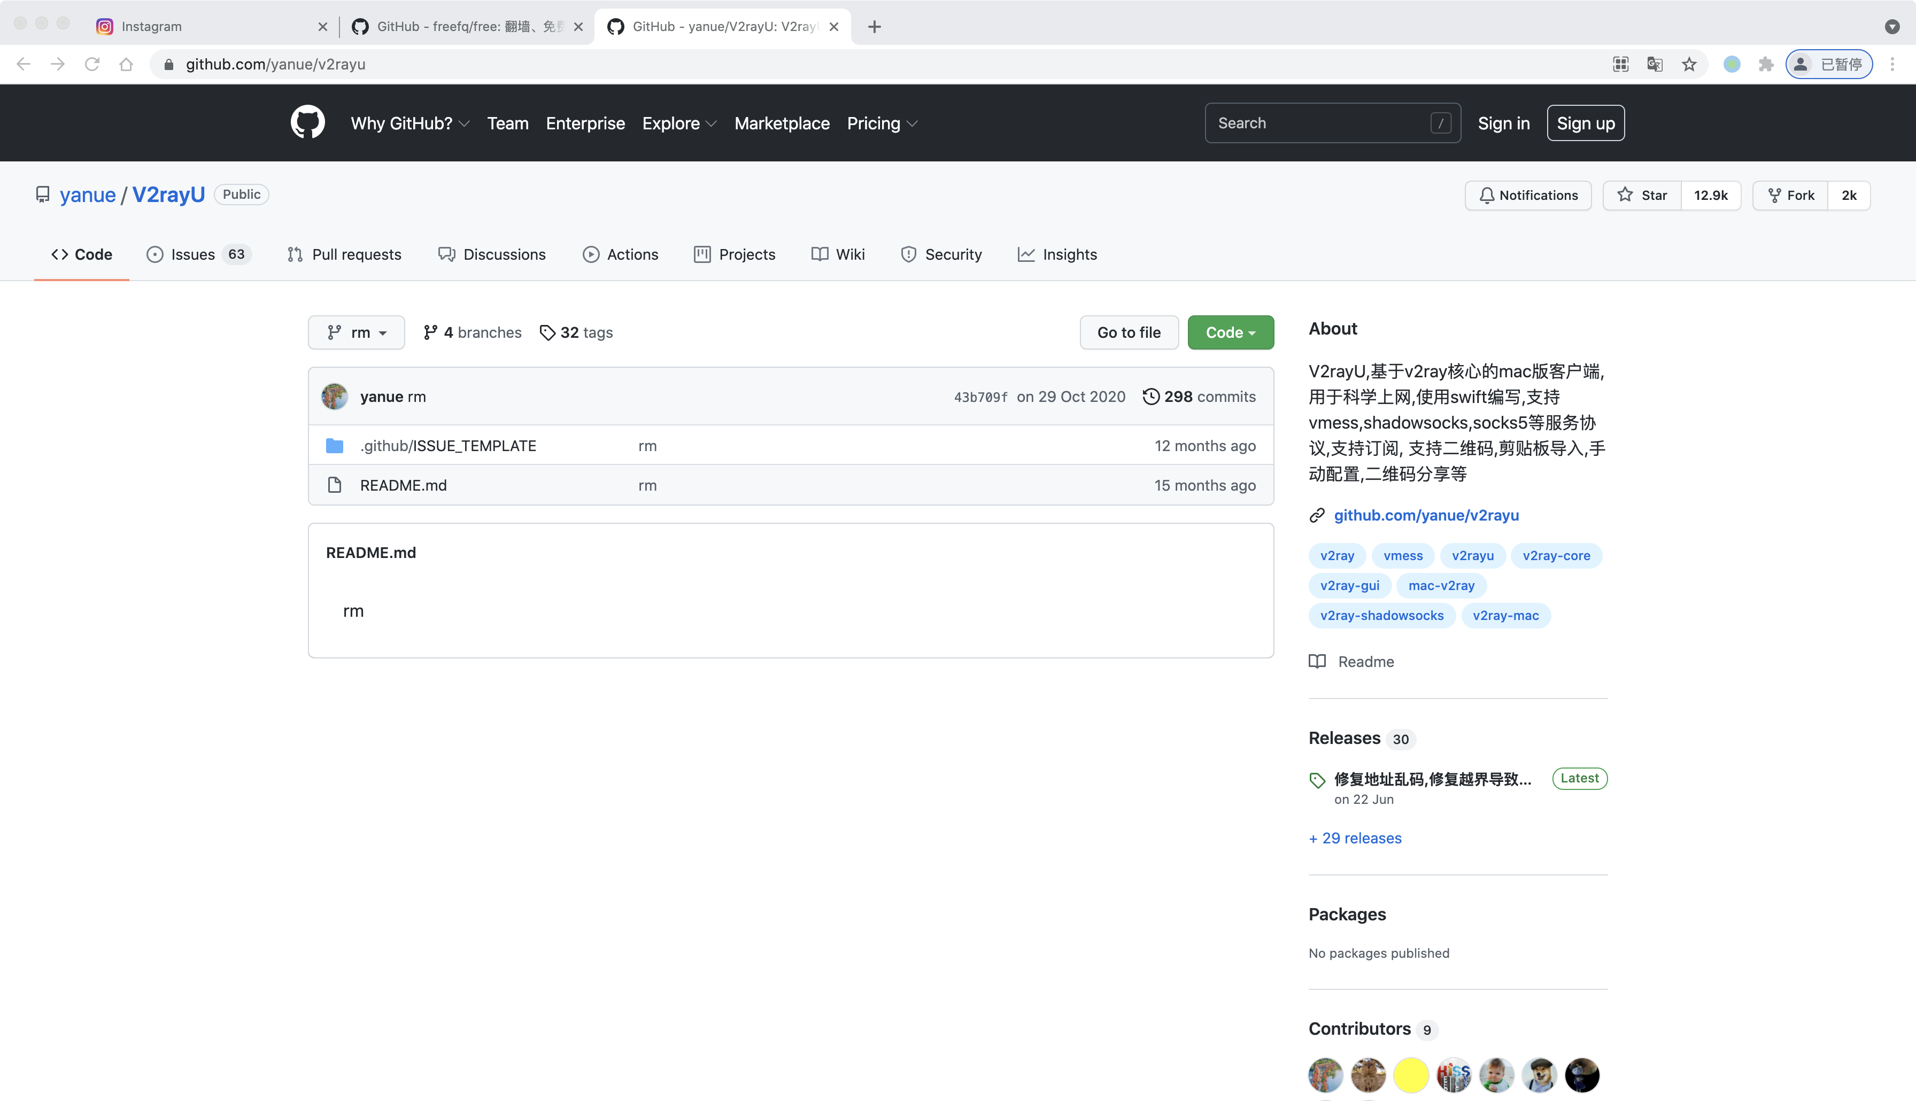Switch to the Pull requests tab

pos(344,254)
